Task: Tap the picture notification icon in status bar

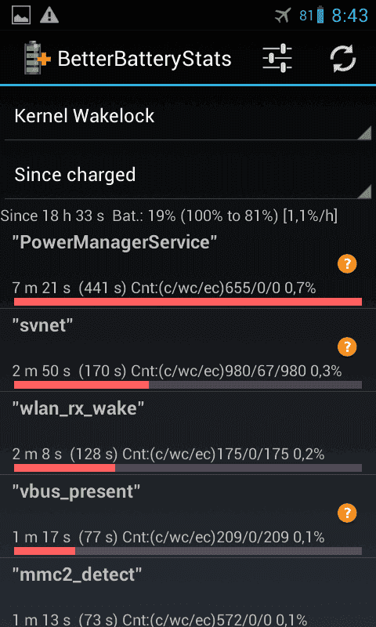Action: point(21,15)
